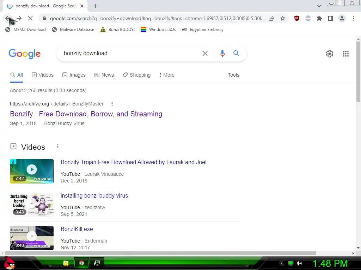Click the vertical scrollbar thumb

point(358,71)
